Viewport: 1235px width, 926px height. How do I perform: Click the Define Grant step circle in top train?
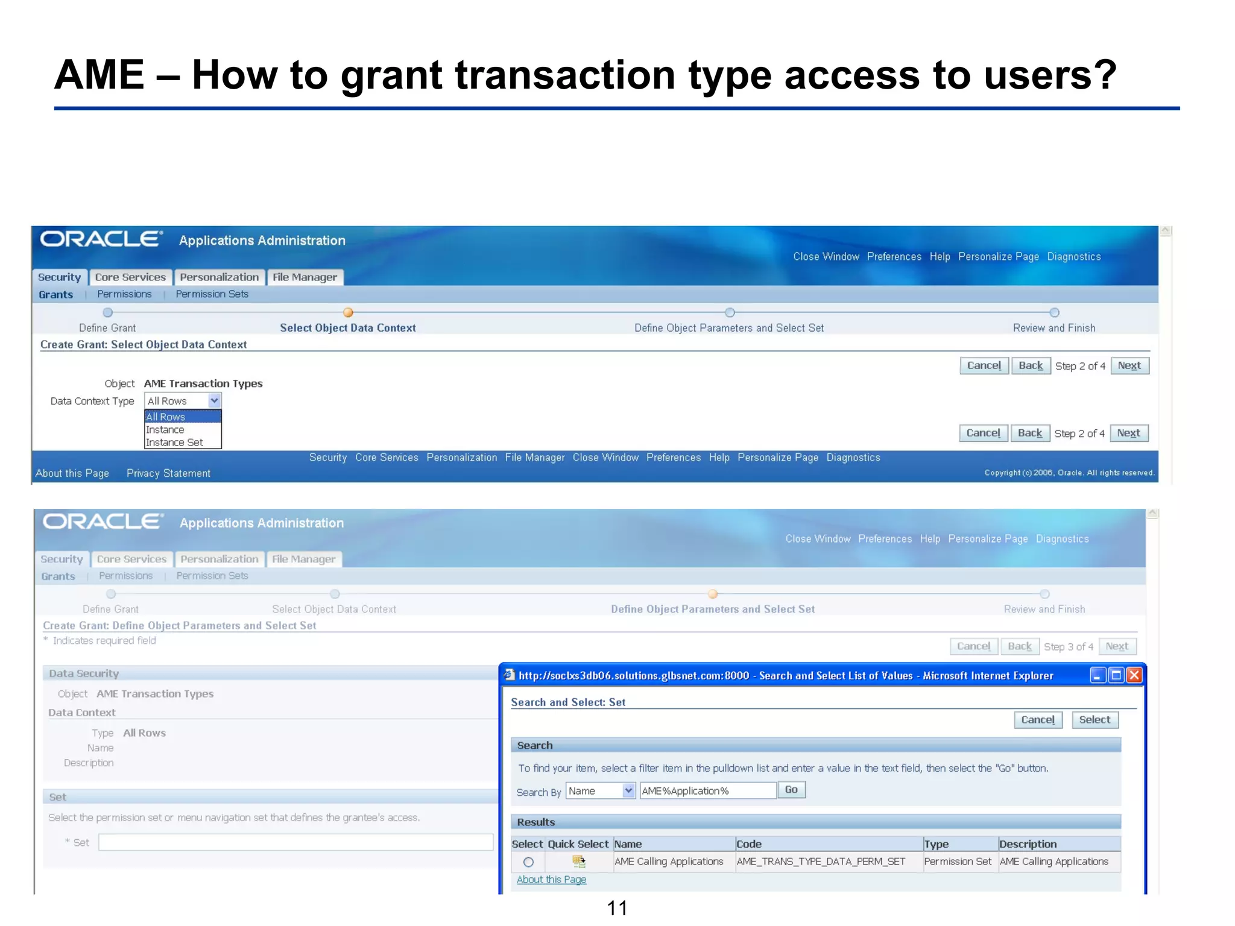pos(107,312)
